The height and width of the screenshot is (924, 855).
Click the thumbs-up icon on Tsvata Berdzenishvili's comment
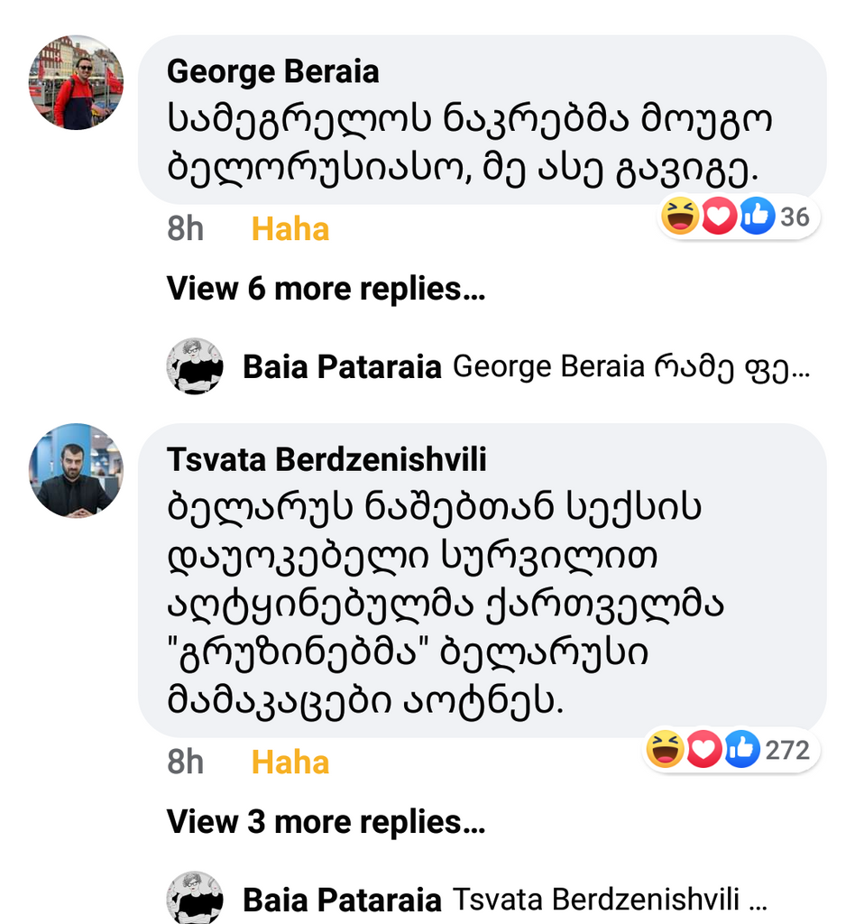(x=742, y=750)
